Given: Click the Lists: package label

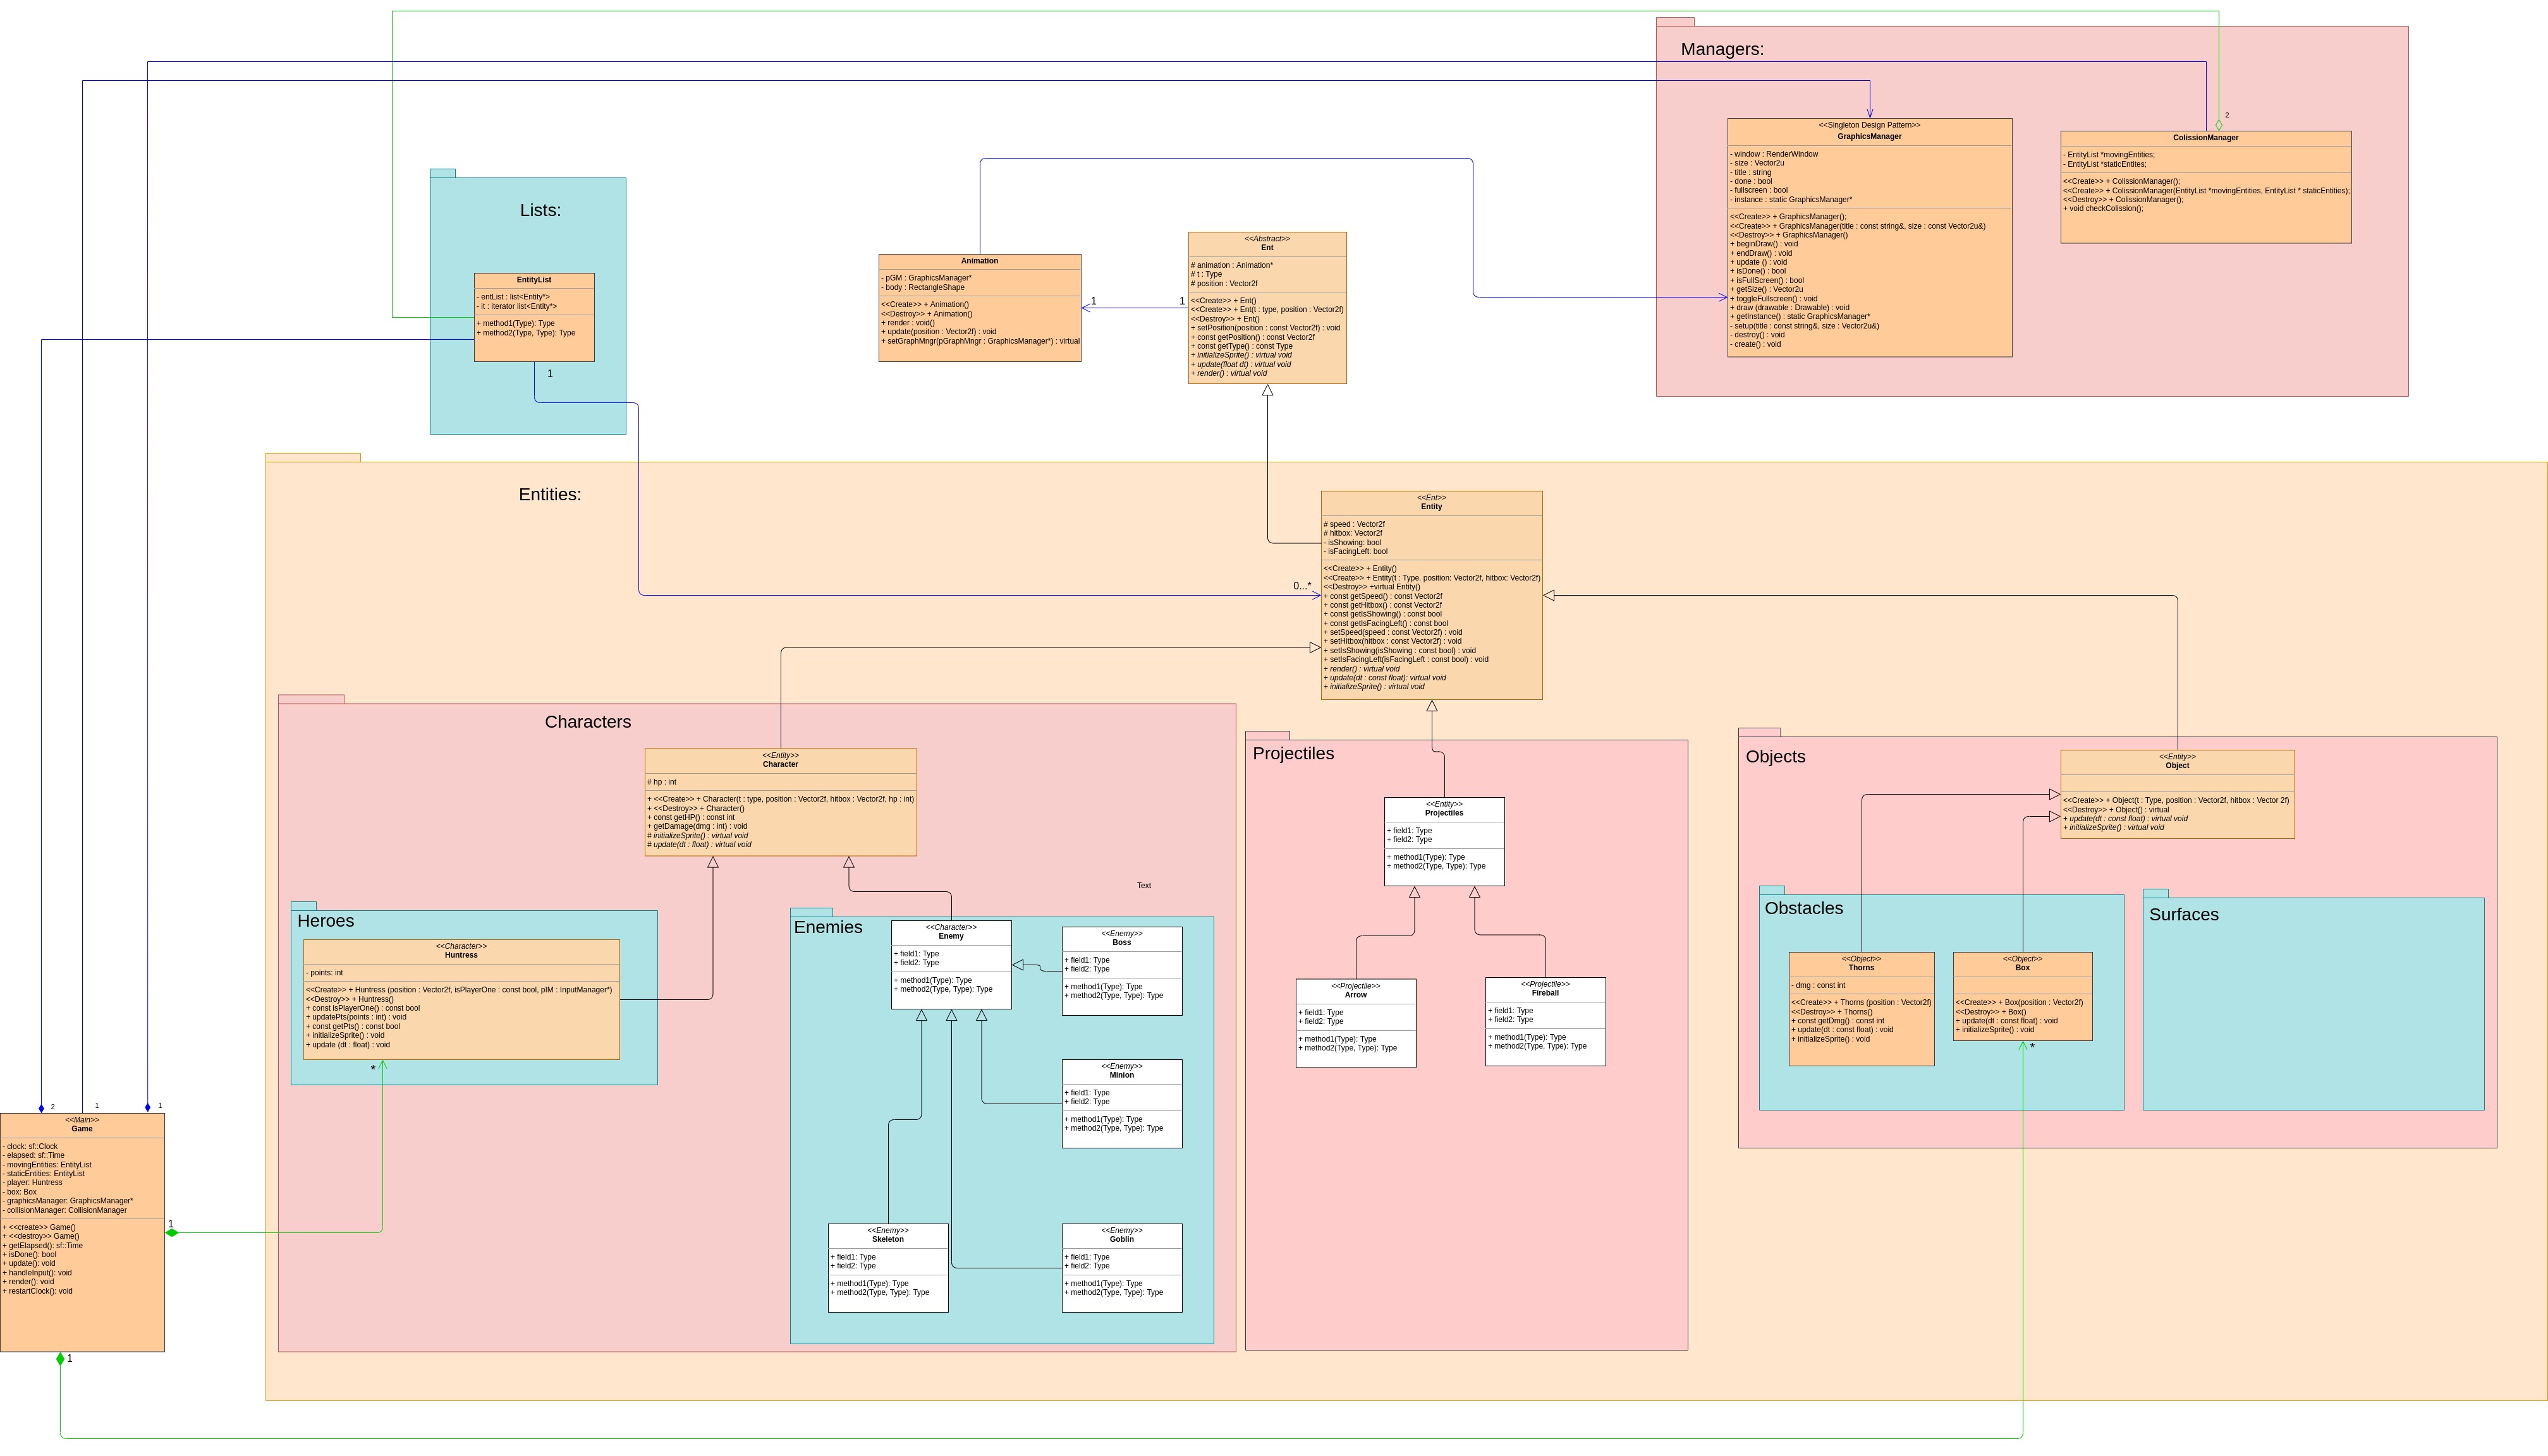Looking at the screenshot, I should 540,210.
